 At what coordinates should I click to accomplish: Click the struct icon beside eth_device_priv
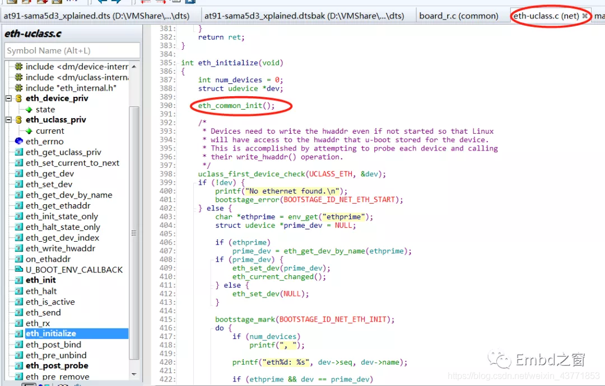pyautogui.click(x=18, y=98)
